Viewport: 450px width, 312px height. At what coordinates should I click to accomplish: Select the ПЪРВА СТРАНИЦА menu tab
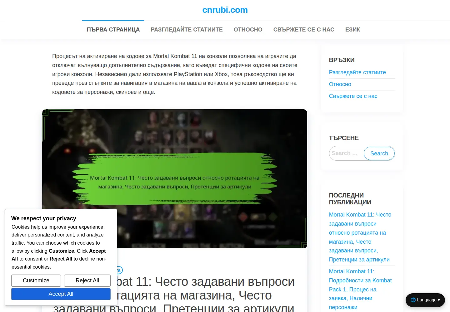(113, 30)
